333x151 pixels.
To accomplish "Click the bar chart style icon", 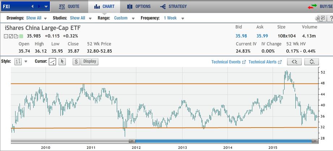I will (18, 62).
